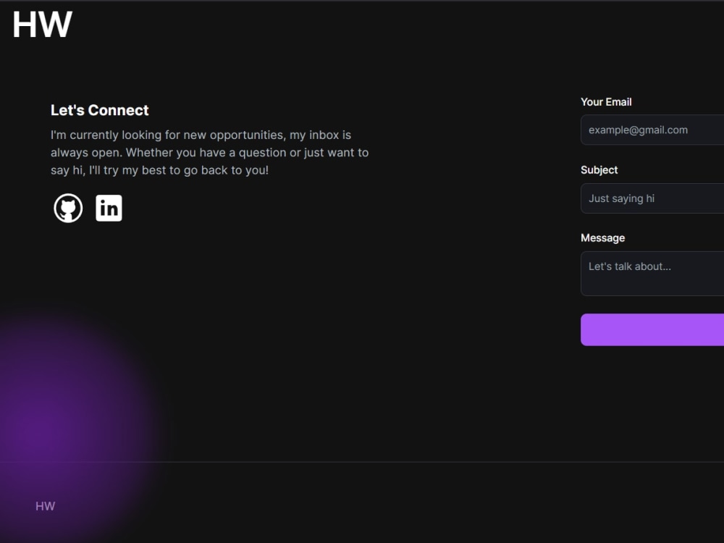This screenshot has height=543, width=724.
Task: Open the LinkedIn profile icon
Action: click(x=109, y=209)
